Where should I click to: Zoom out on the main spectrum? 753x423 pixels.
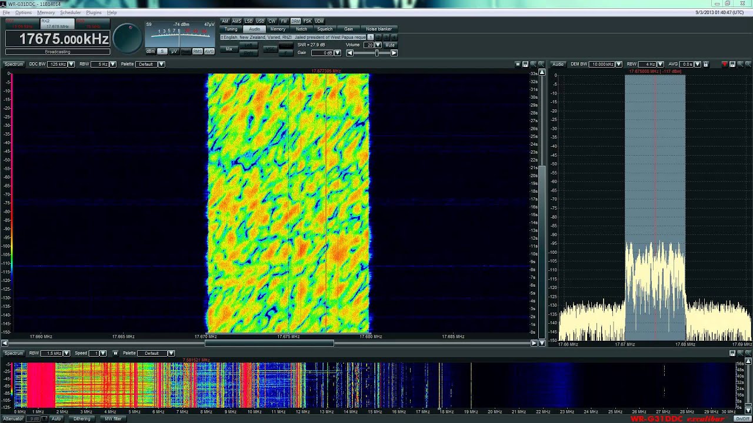pos(541,64)
